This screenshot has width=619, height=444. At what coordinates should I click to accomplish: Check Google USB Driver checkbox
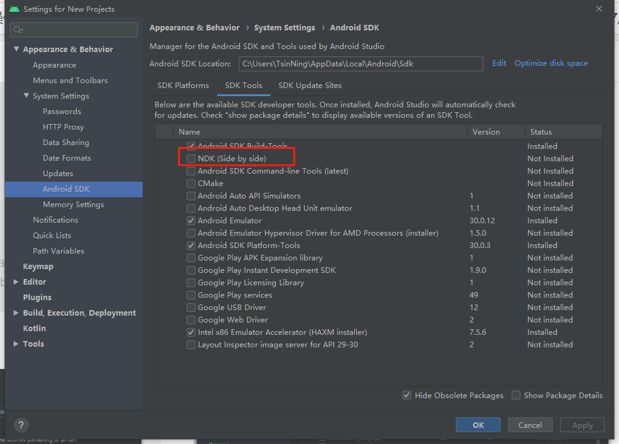[191, 308]
